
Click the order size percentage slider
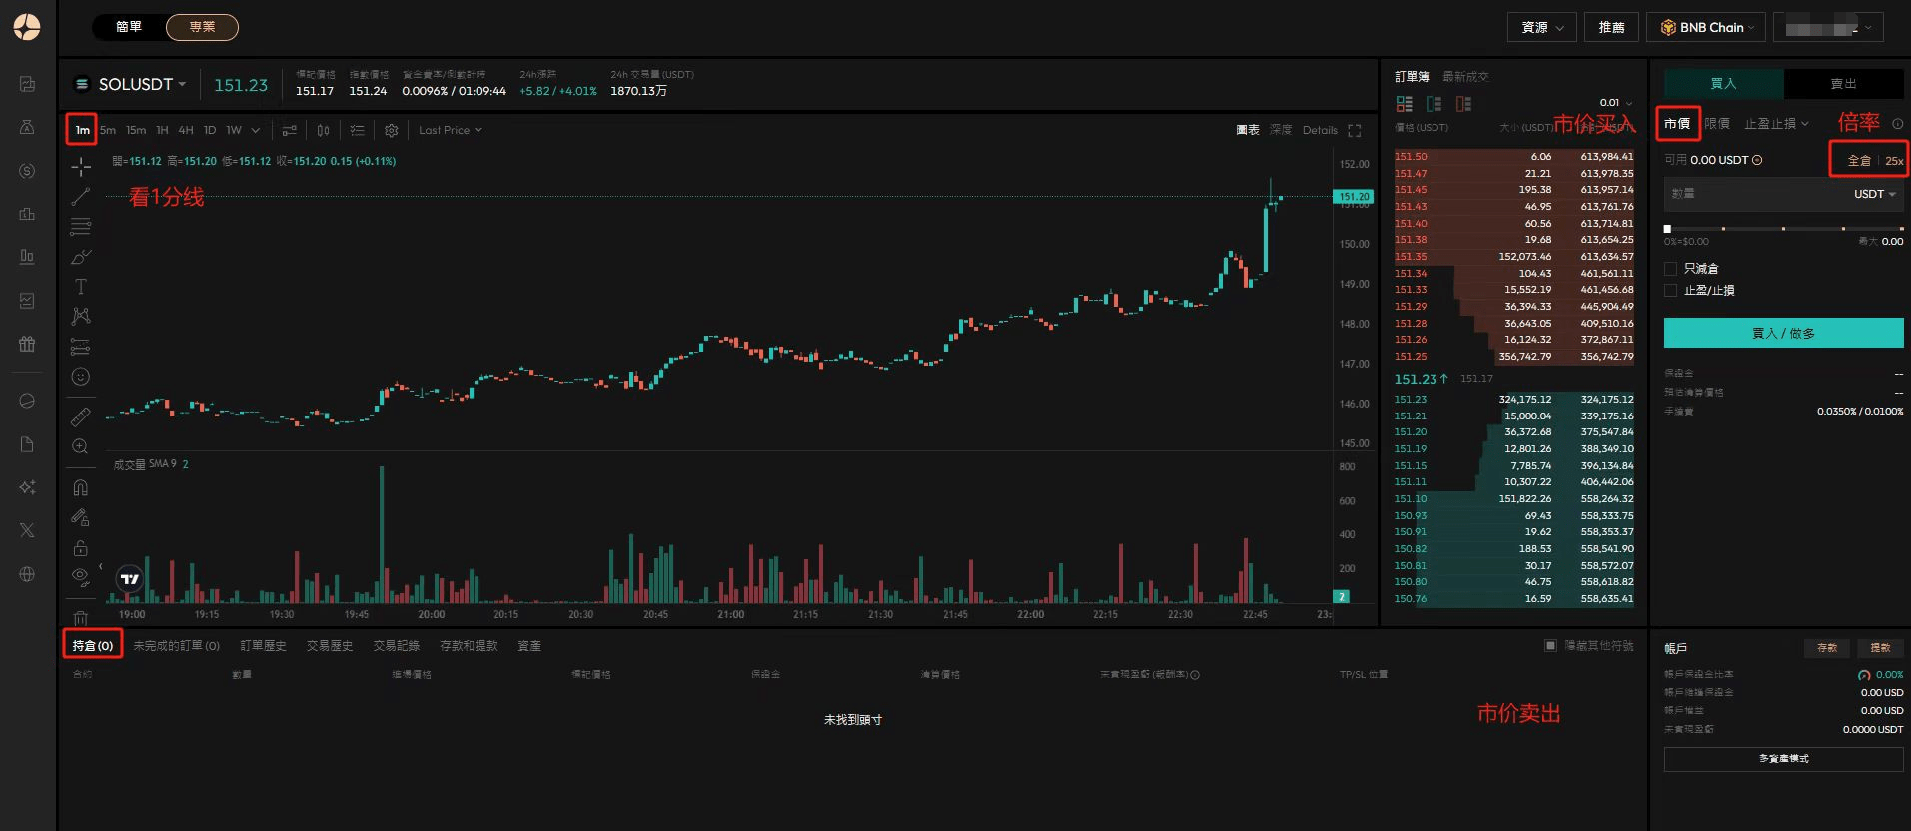click(x=1783, y=229)
